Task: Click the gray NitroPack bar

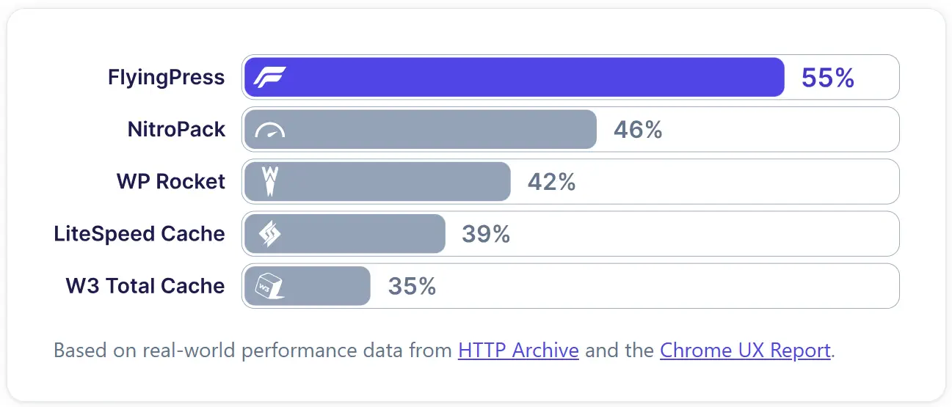Action: (440, 130)
